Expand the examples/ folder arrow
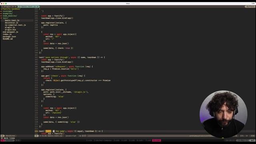Viewport: 256px width, 144px height. tap(1, 14)
